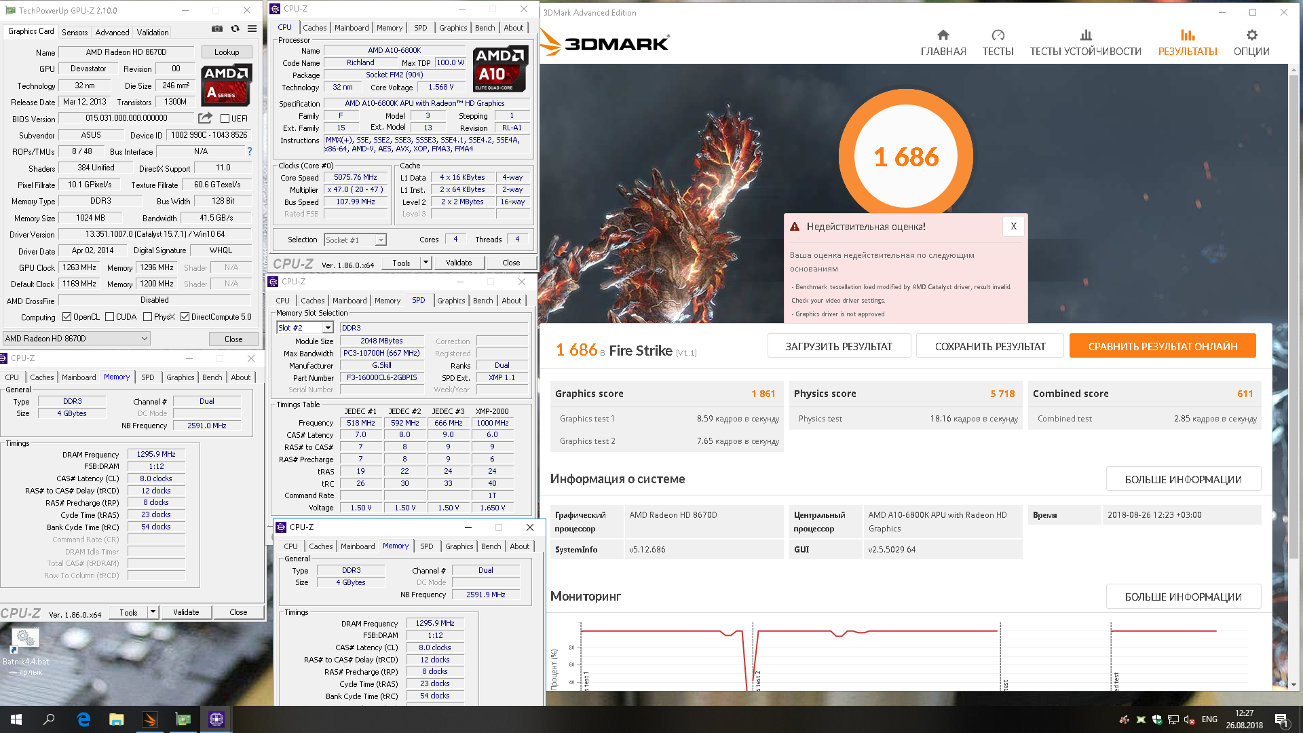1303x733 pixels.
Task: Click the 3DMARK logo
Action: click(x=605, y=43)
